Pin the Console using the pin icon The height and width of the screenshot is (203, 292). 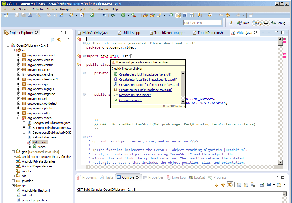click(262, 185)
